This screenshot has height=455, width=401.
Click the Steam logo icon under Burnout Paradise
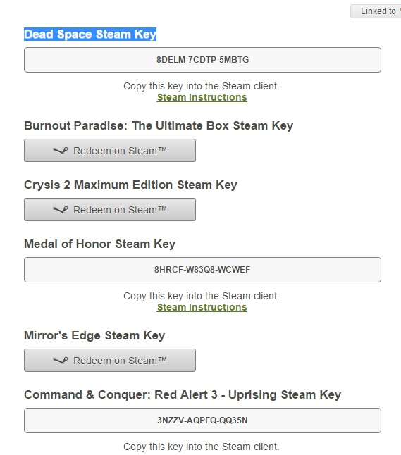(x=61, y=151)
